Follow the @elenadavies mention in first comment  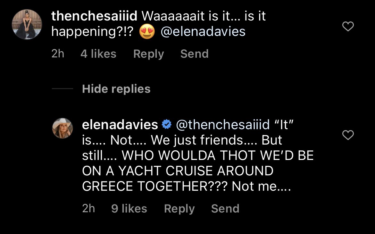(x=203, y=31)
